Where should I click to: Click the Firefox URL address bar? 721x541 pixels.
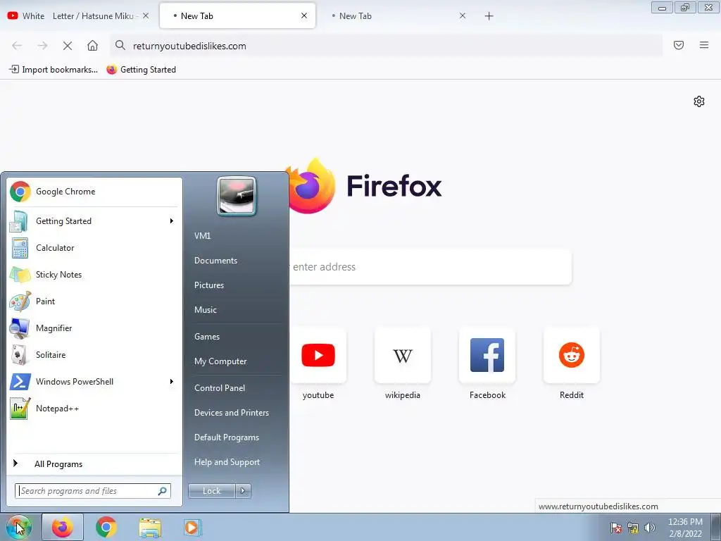tap(387, 46)
